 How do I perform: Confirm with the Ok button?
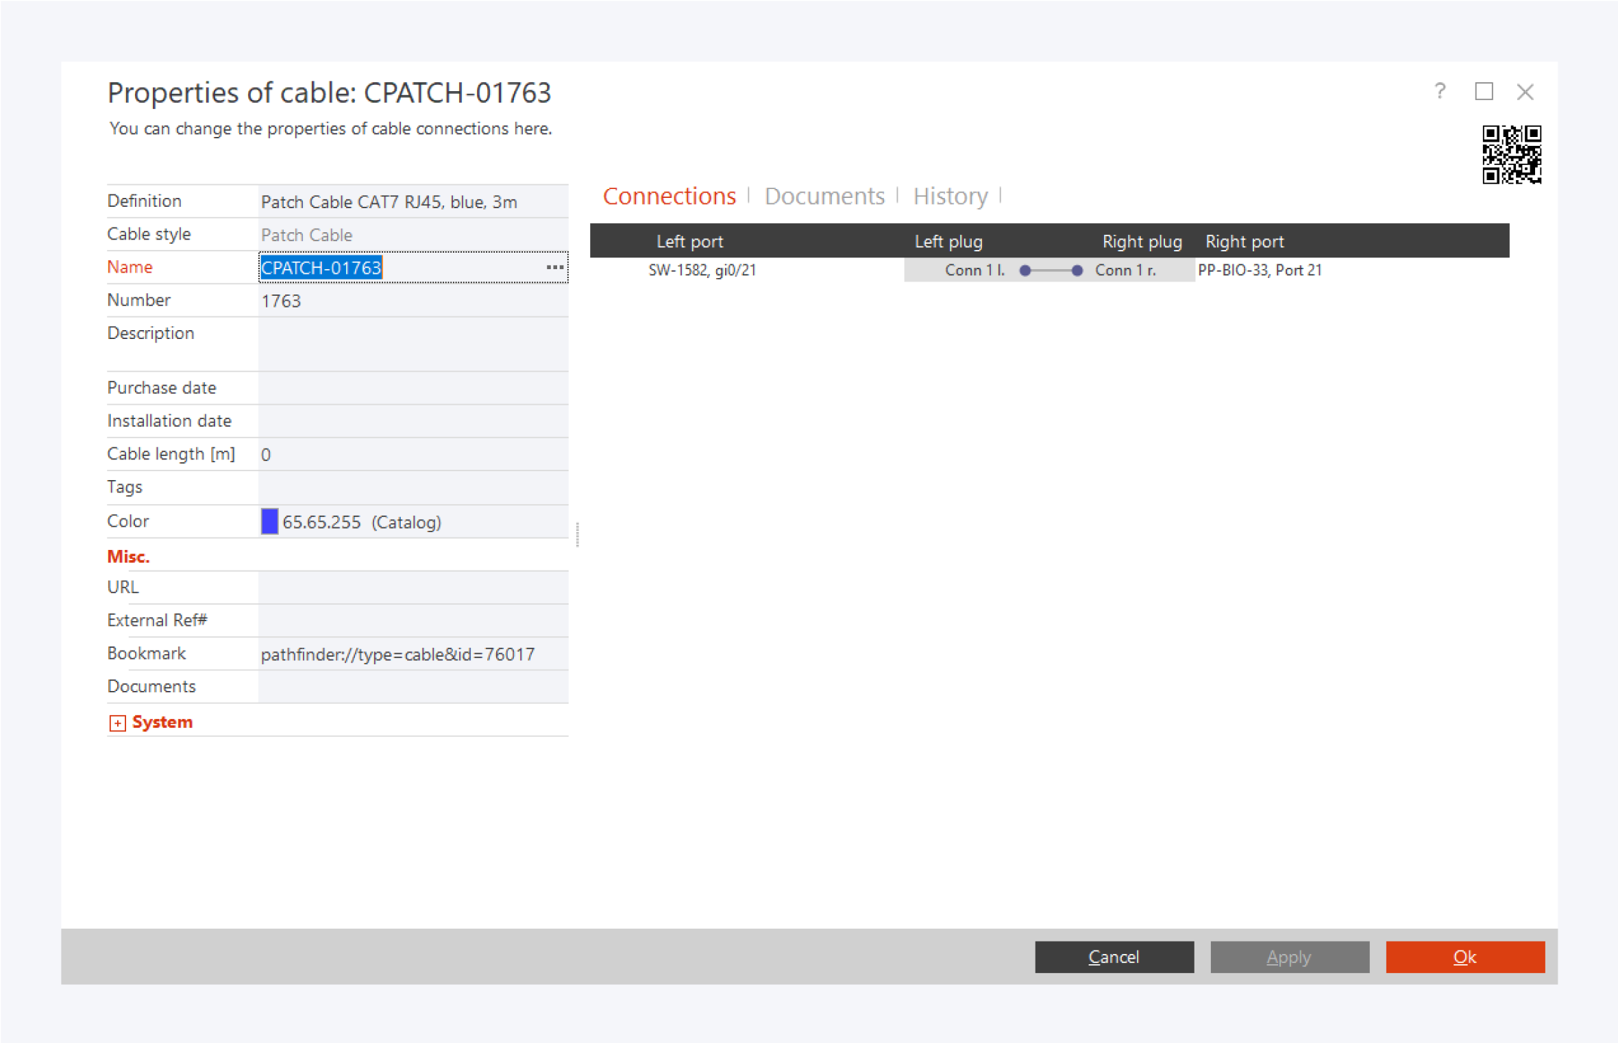pyautogui.click(x=1464, y=957)
